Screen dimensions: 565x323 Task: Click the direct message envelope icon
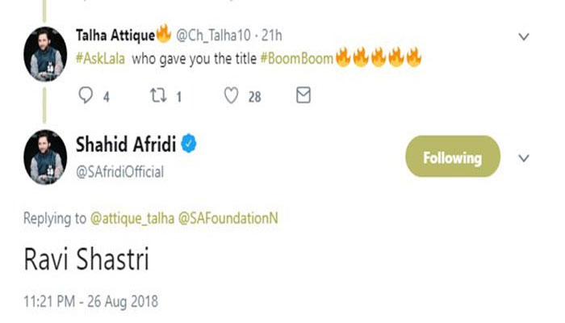tap(303, 96)
